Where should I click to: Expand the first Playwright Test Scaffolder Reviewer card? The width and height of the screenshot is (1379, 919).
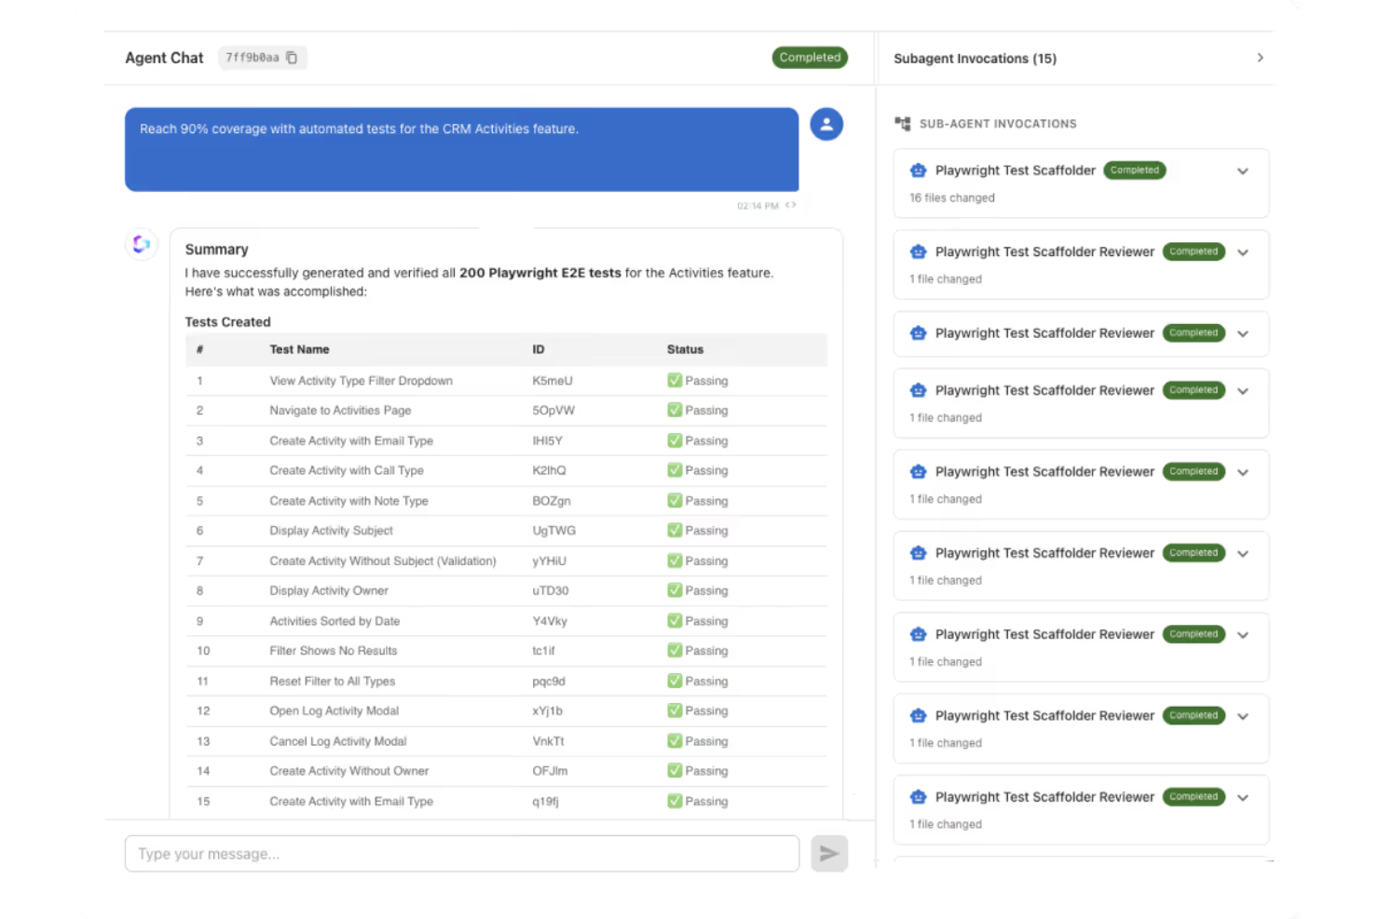coord(1243,252)
